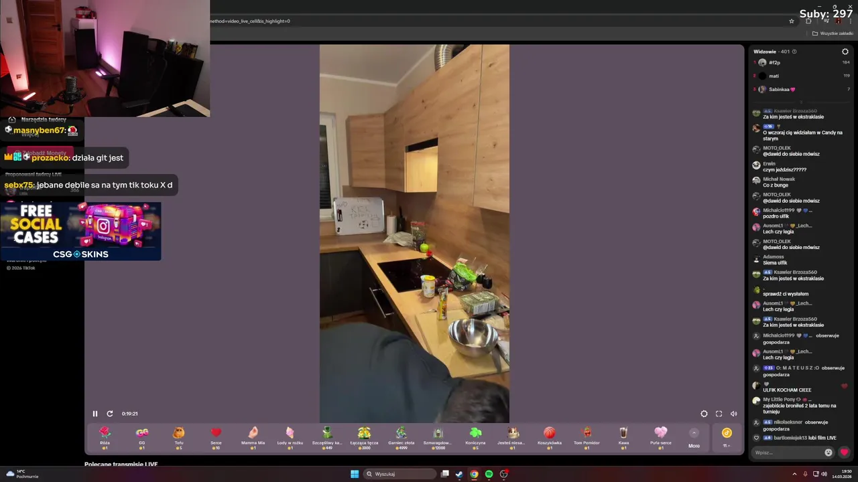Open chat settings gear in Widzowie panel
The image size is (858, 482).
click(x=845, y=52)
